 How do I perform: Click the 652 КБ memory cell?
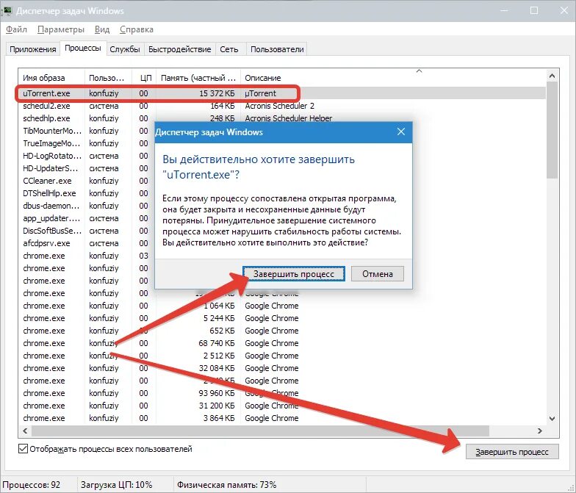click(x=222, y=331)
